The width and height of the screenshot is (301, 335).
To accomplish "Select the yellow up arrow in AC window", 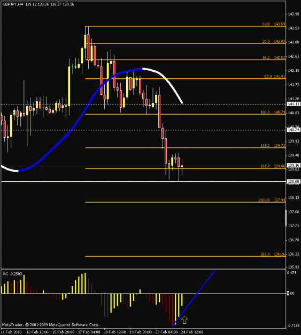I will pyautogui.click(x=184, y=320).
